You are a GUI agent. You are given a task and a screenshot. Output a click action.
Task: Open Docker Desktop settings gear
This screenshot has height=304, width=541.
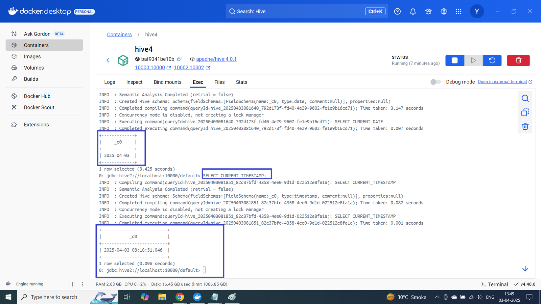(444, 11)
